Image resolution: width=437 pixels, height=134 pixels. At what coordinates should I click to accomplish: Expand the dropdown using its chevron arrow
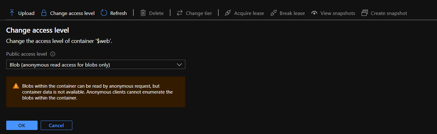coord(179,65)
